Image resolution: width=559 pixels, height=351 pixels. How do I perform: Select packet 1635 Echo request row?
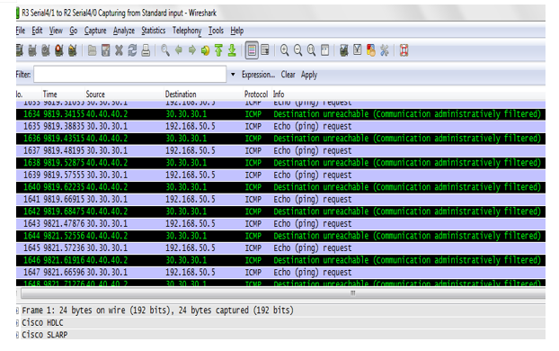pyautogui.click(x=280, y=126)
